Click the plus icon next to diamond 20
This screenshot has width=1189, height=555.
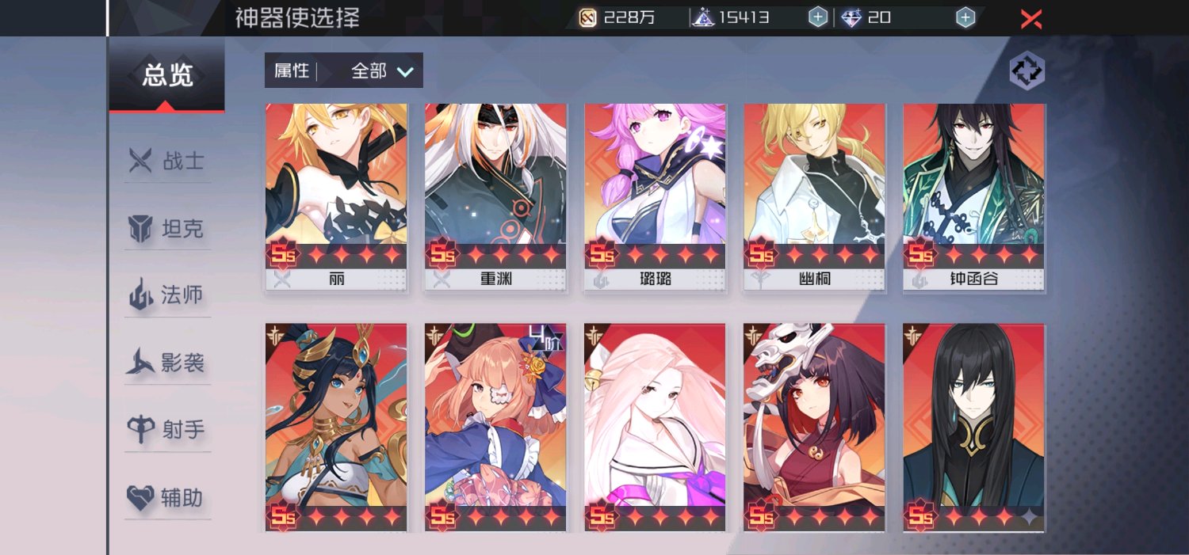[965, 17]
